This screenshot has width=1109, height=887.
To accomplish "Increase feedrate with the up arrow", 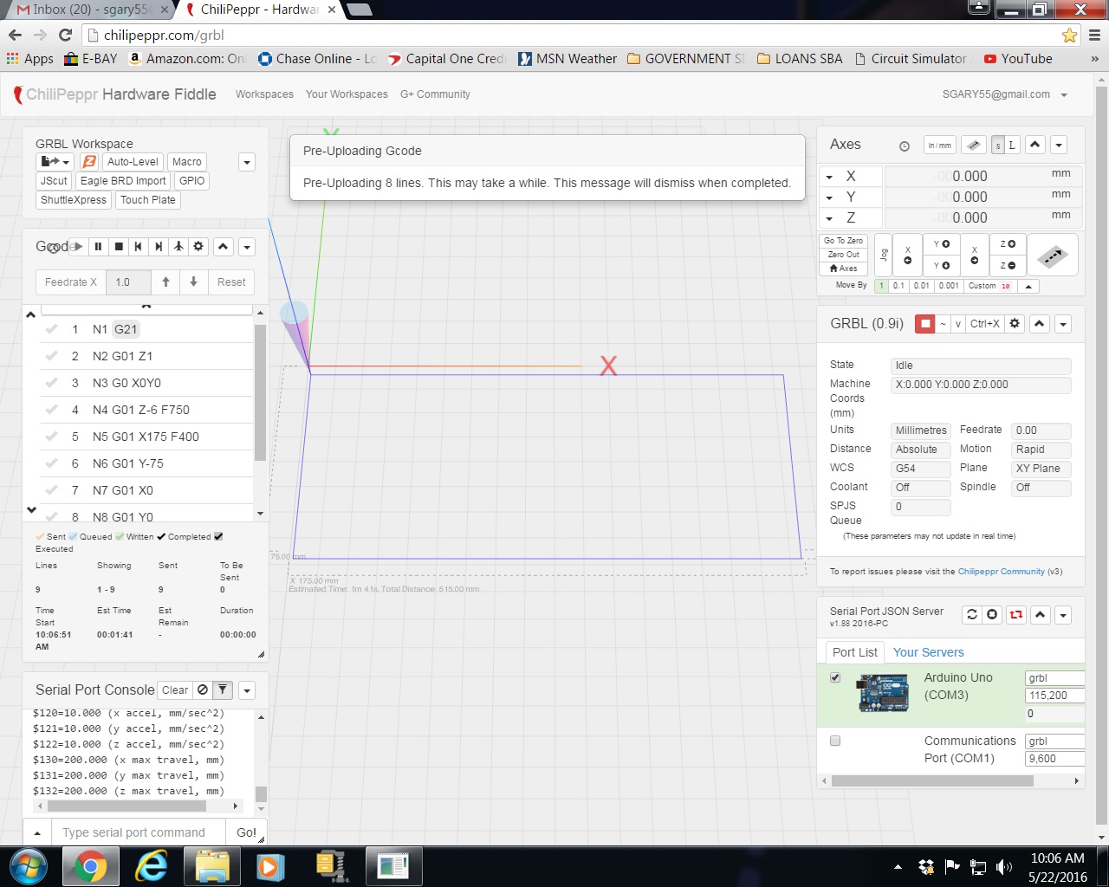I will (165, 282).
